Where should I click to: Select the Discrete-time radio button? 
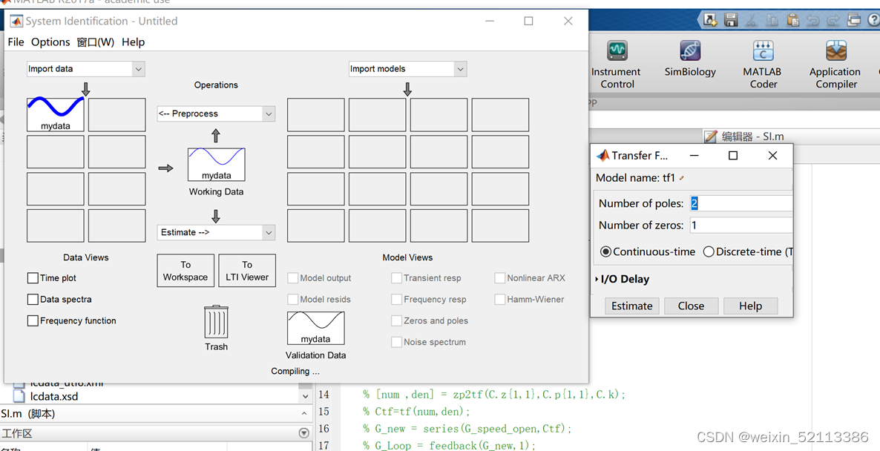(x=709, y=252)
